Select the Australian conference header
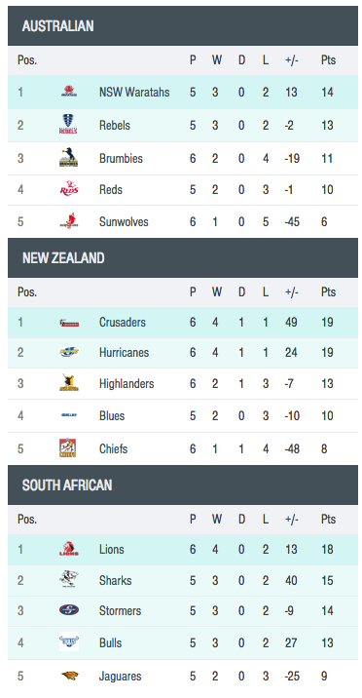This screenshot has height=698, width=362. [x=183, y=25]
